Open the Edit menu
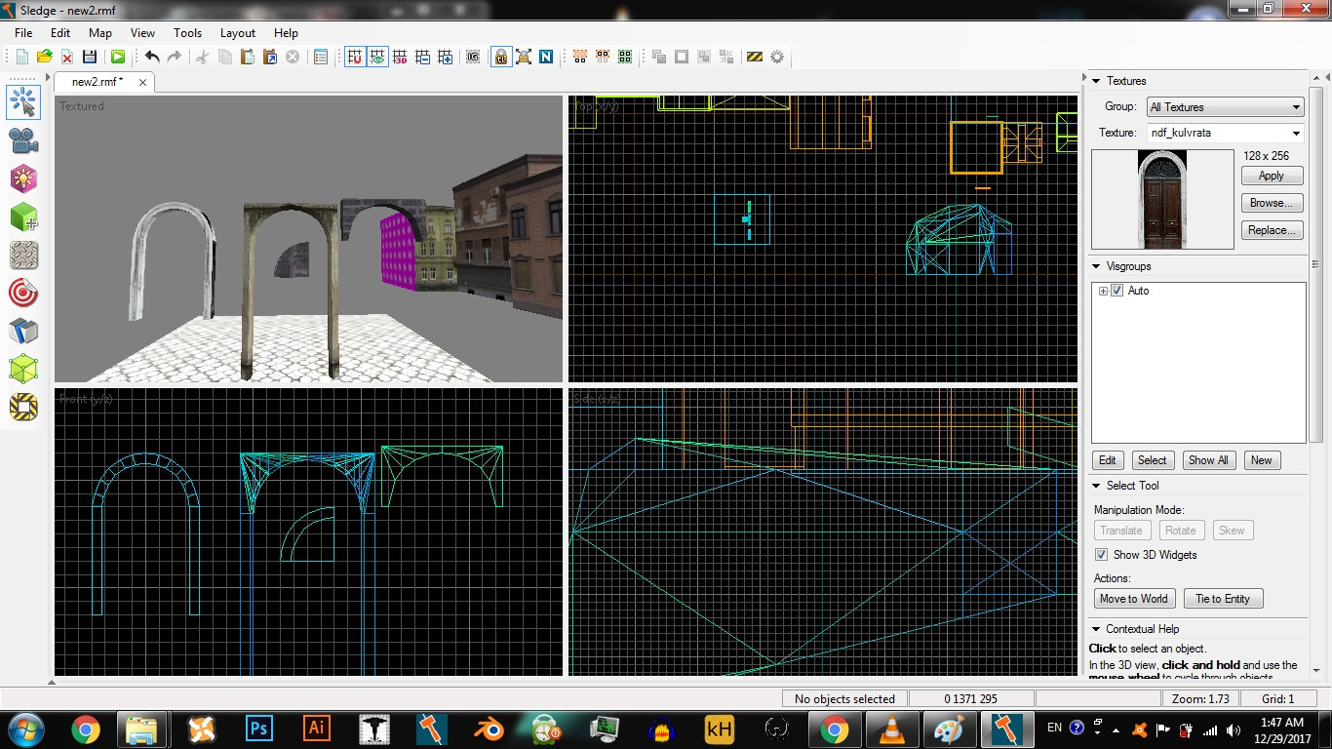The height and width of the screenshot is (749, 1332). pos(60,32)
